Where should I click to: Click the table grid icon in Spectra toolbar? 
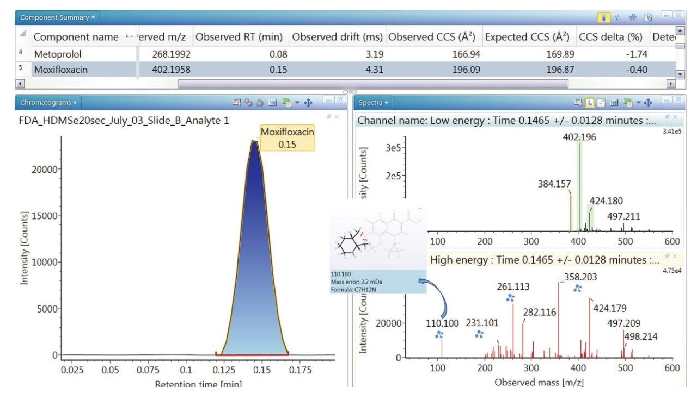(x=614, y=102)
